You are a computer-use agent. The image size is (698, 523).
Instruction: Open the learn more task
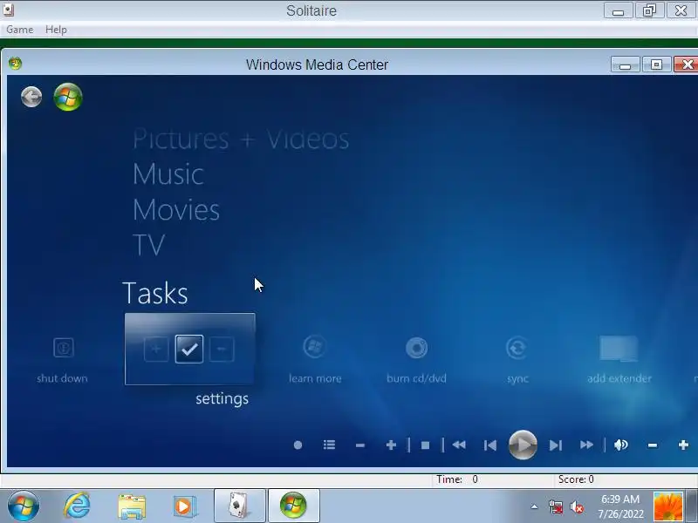[315, 360]
